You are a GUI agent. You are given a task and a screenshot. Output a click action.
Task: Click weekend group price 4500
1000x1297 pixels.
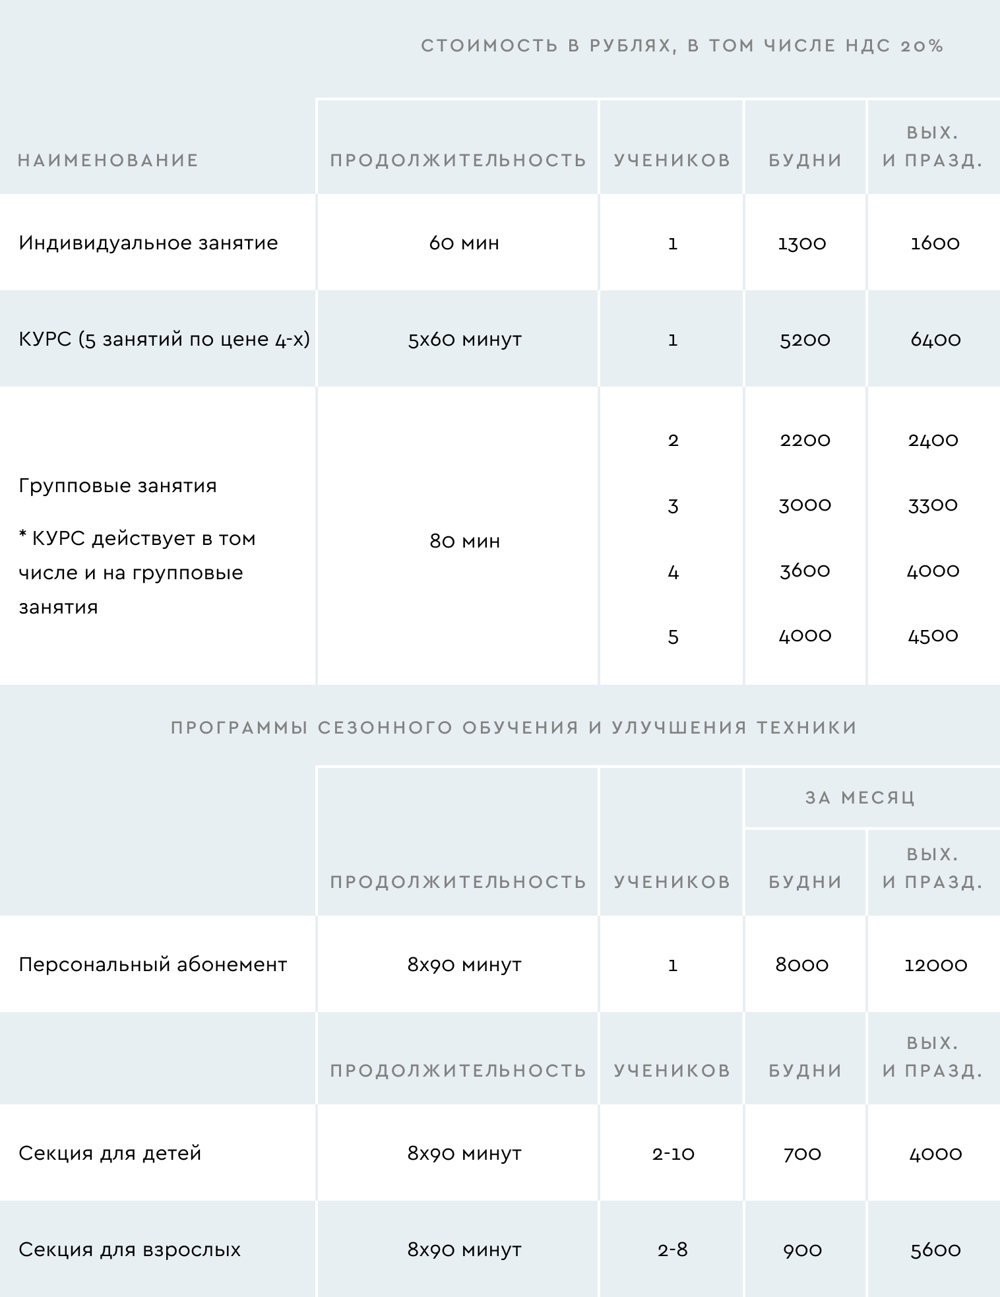[x=933, y=635]
